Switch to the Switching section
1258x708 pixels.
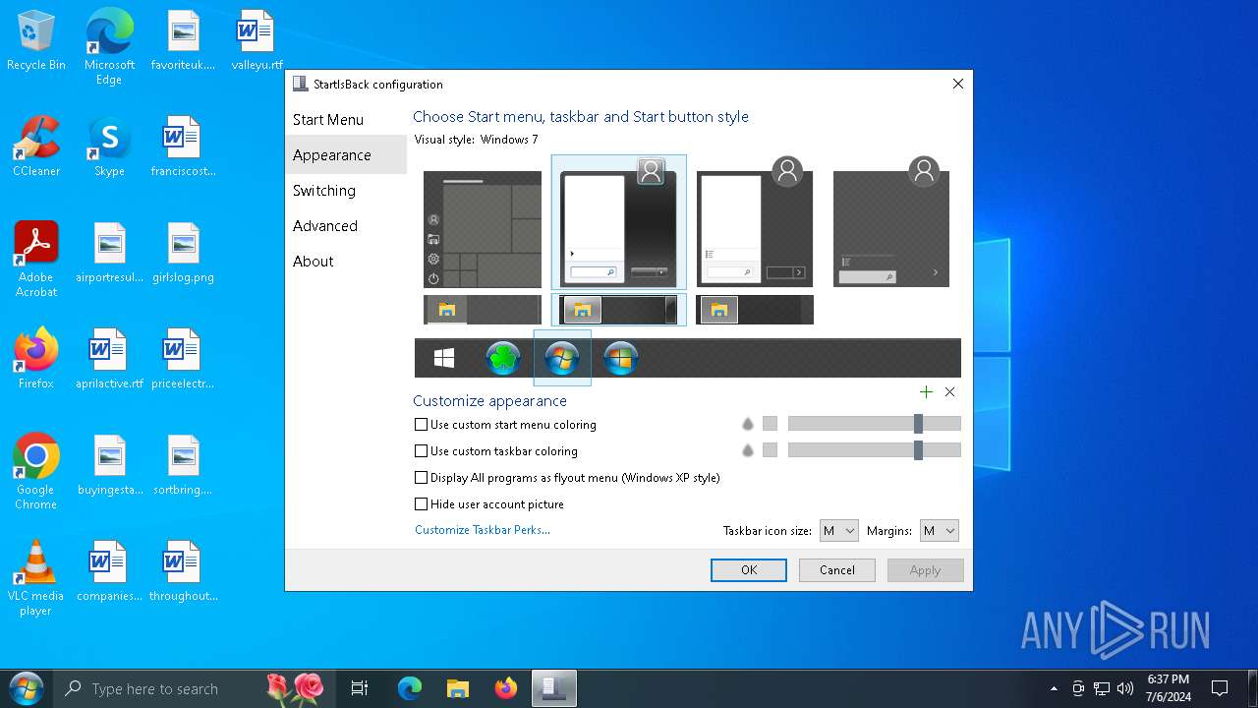click(x=324, y=191)
